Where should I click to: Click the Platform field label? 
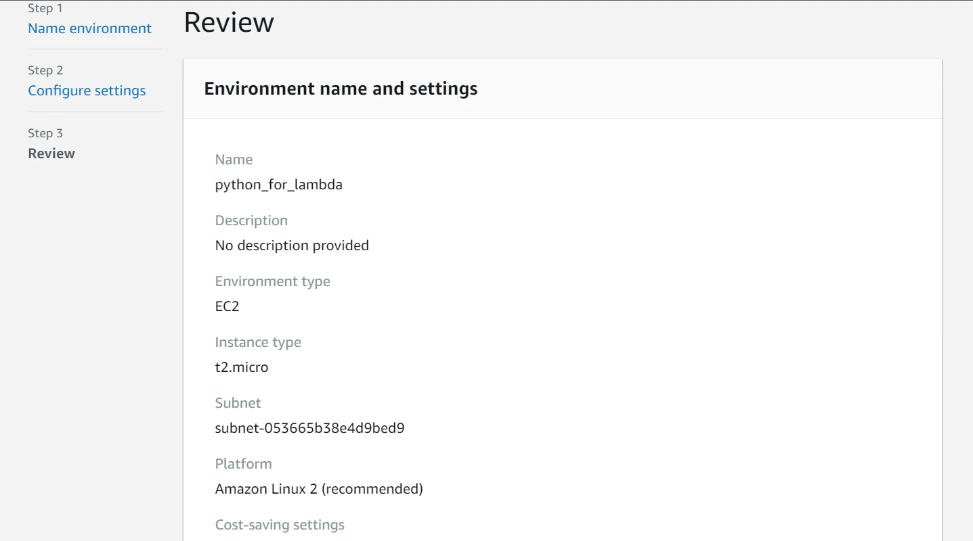243,464
